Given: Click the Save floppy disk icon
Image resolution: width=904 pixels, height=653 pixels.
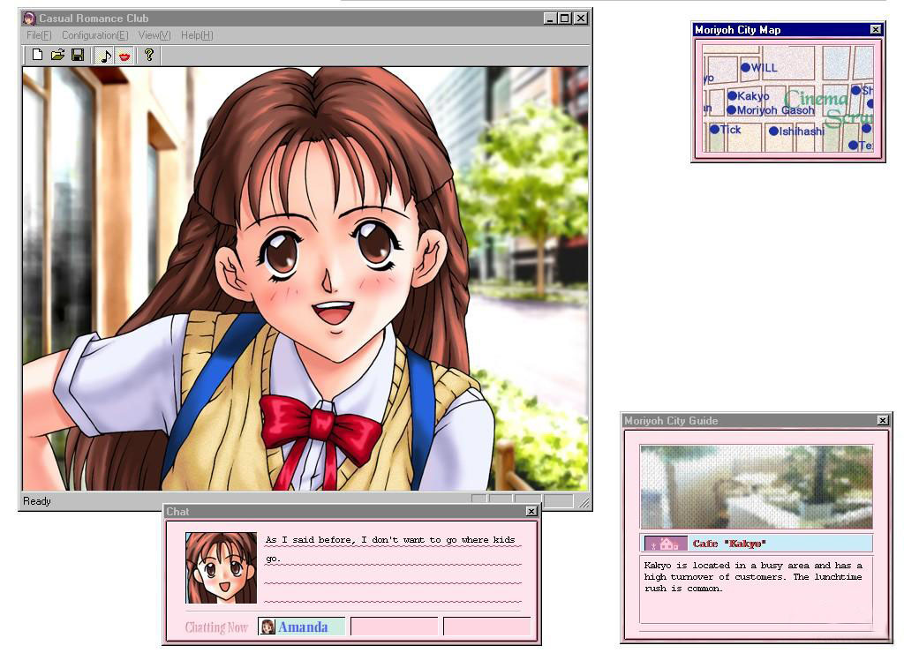Looking at the screenshot, I should pos(78,56).
